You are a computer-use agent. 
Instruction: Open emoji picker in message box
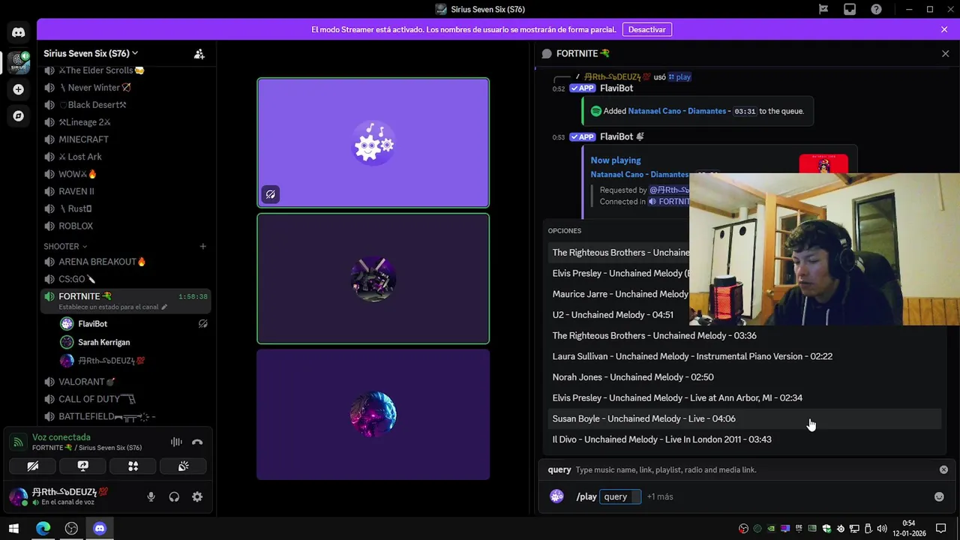tap(939, 496)
